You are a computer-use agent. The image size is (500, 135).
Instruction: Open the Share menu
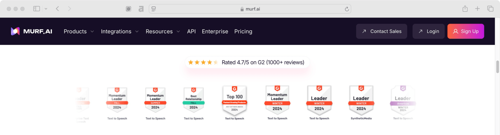point(465,9)
